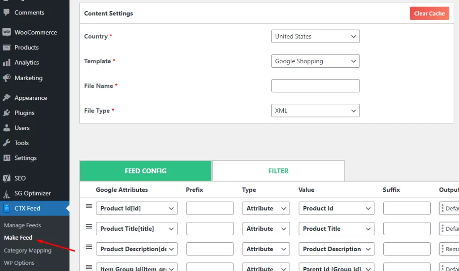Open the CTX Feed menu
The image size is (459, 271).
(35, 208)
